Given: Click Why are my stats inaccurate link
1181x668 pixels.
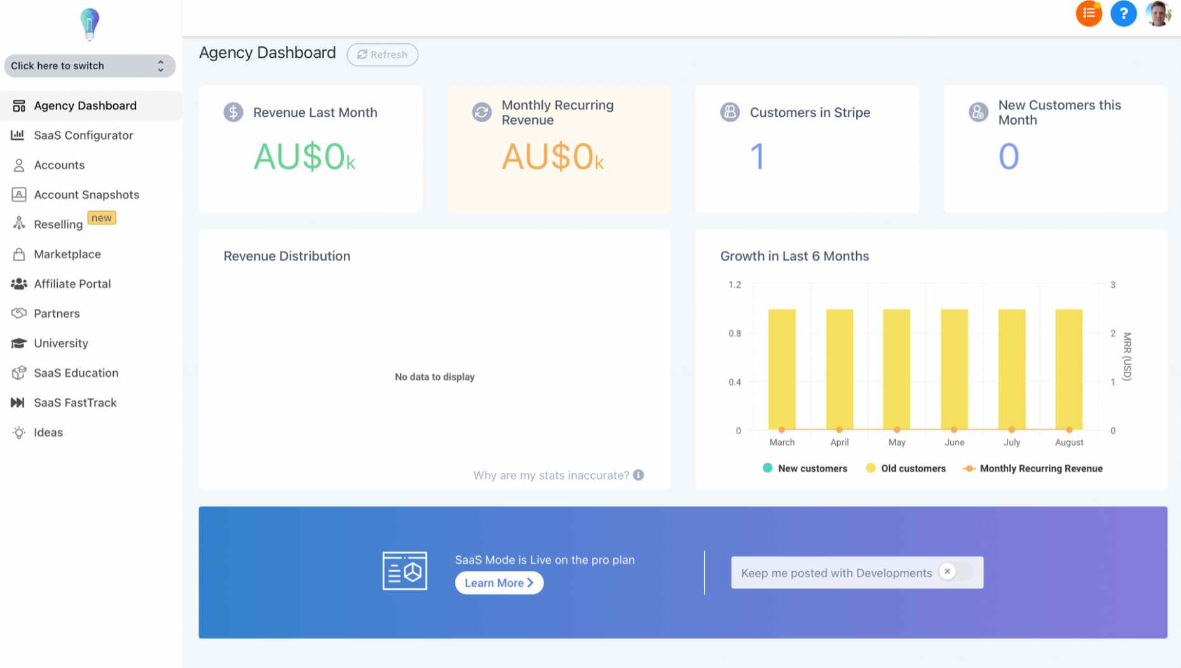Looking at the screenshot, I should pos(551,475).
